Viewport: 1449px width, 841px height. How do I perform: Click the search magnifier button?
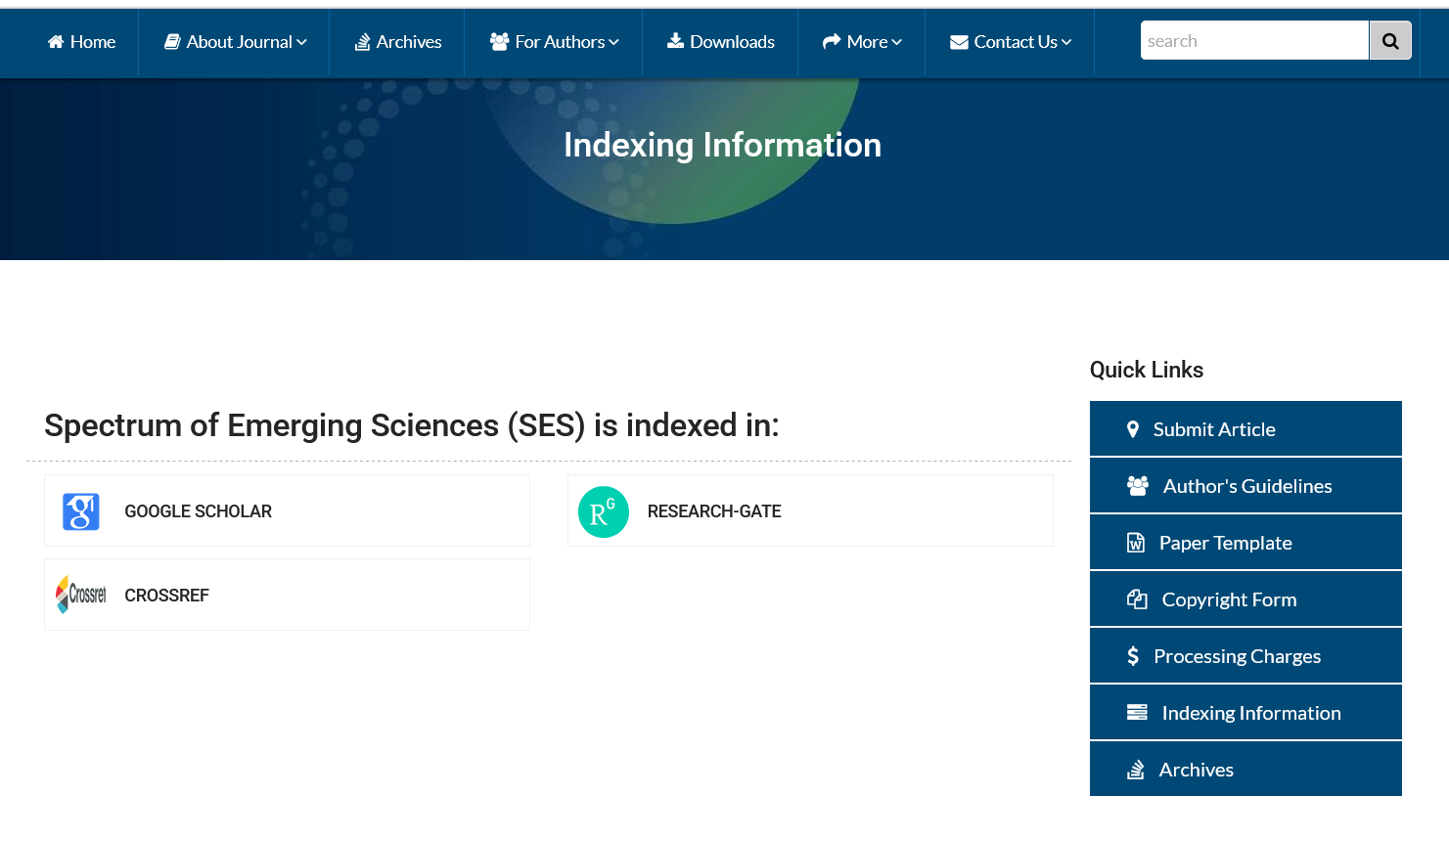[x=1390, y=41]
